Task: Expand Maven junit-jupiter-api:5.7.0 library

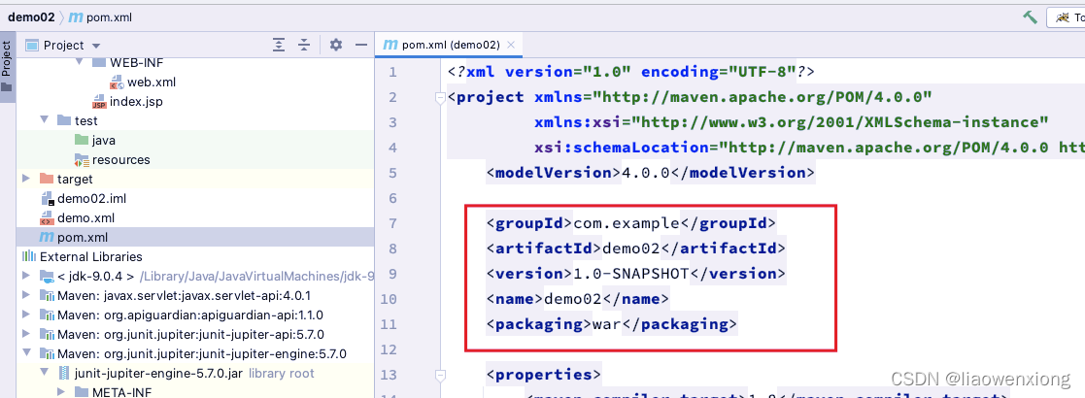Action: pos(26,335)
